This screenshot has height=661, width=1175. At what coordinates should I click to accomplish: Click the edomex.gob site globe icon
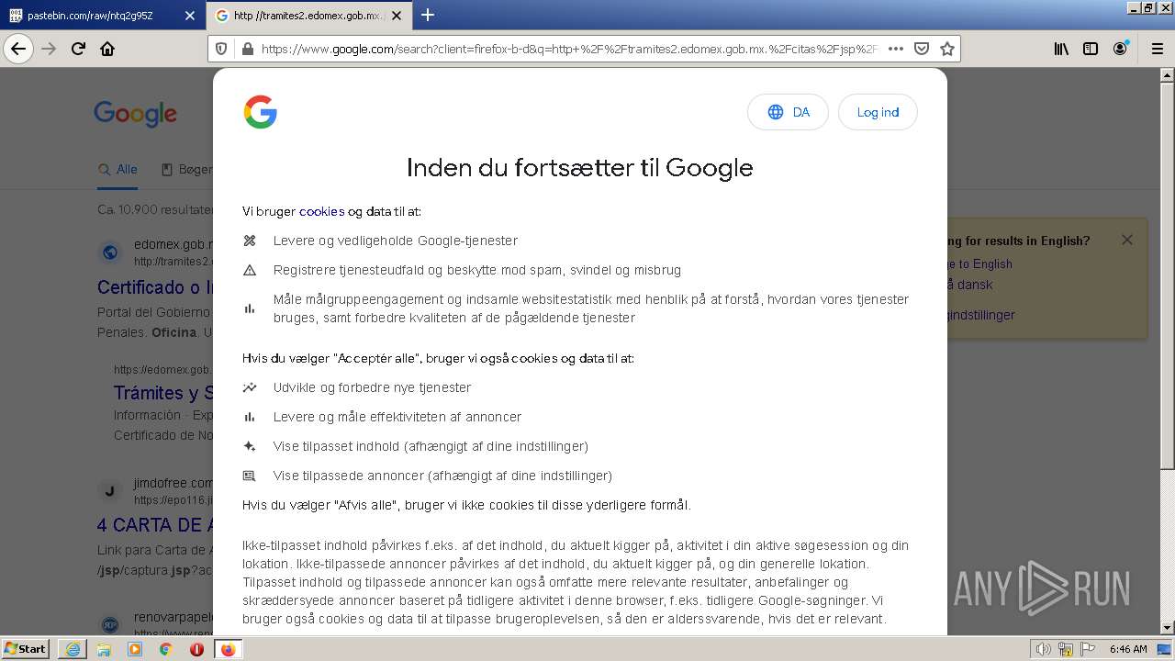110,252
